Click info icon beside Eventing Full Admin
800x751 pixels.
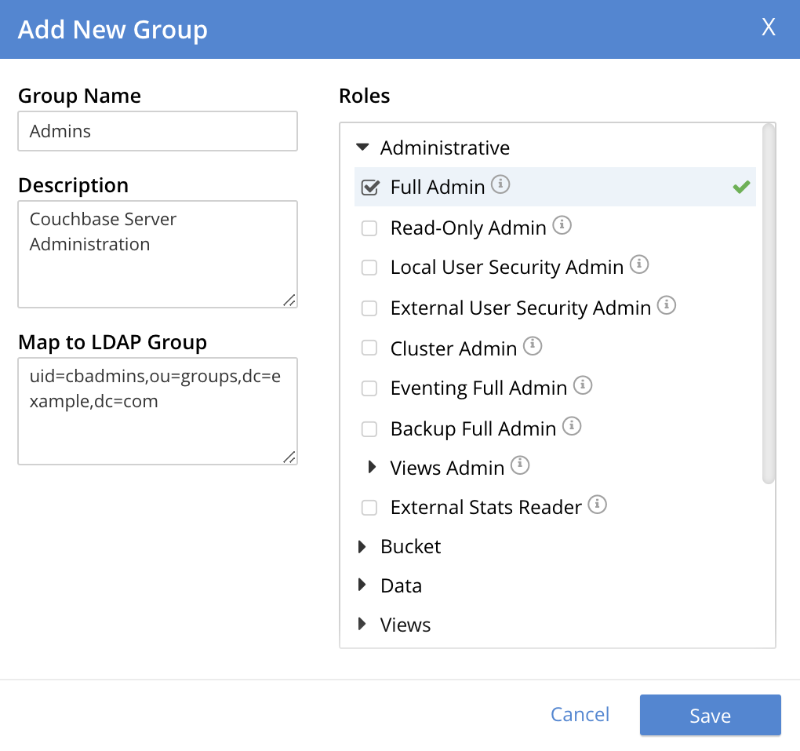[x=583, y=386]
